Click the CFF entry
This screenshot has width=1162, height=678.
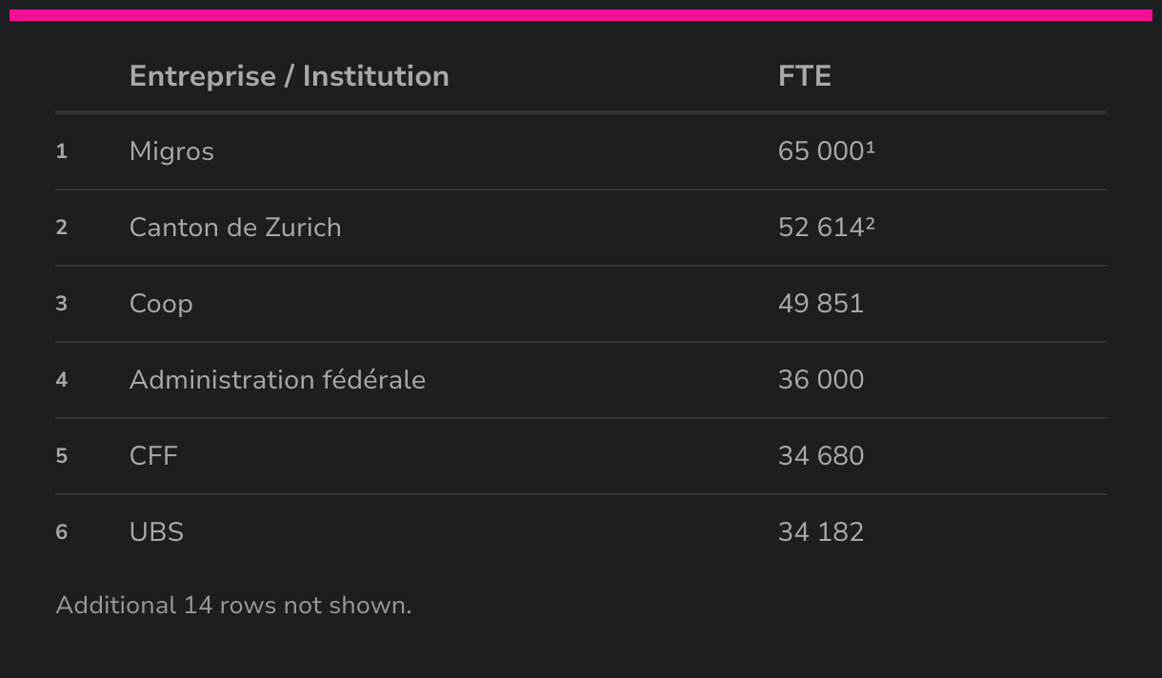pyautogui.click(x=153, y=456)
